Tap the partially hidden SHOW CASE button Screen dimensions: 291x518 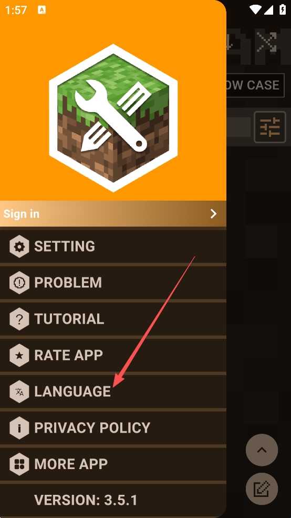click(x=255, y=85)
